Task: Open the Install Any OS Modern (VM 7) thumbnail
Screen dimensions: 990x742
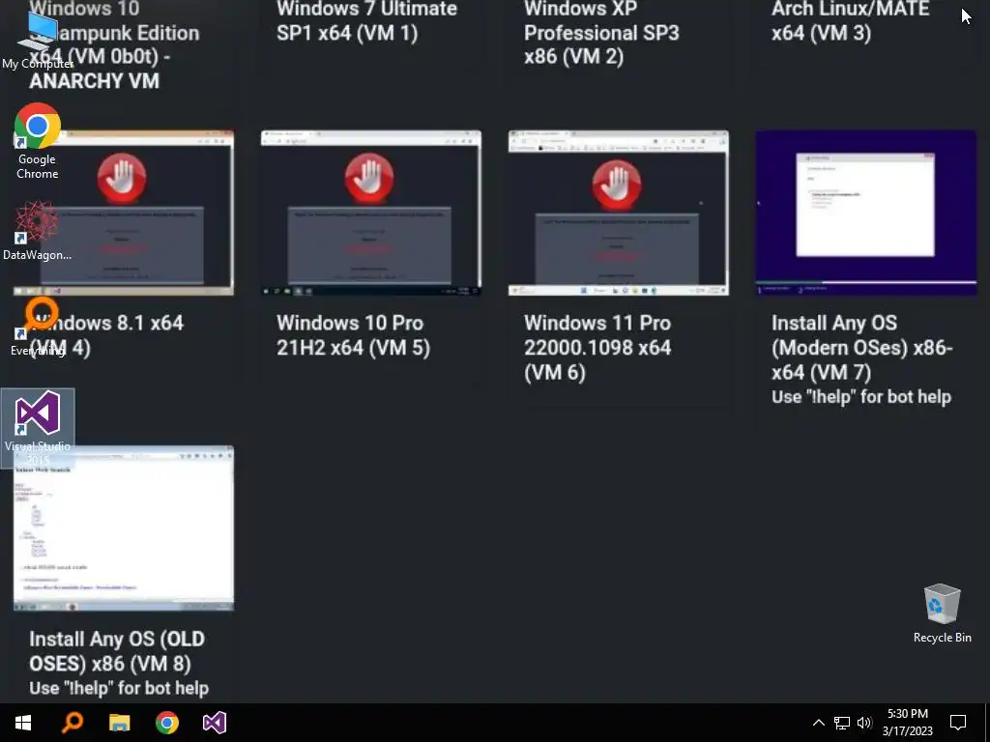Action: click(866, 214)
